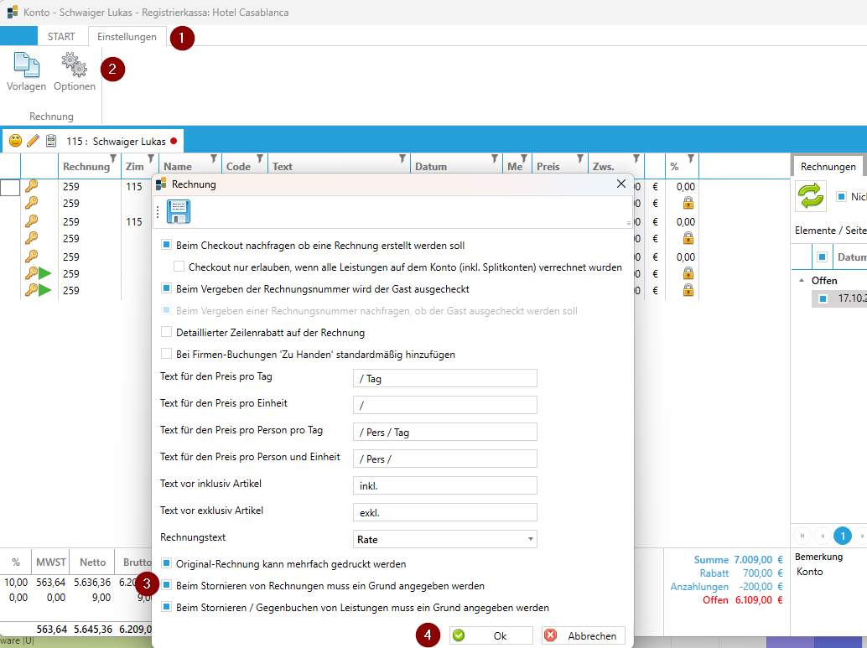Click the Abbrechen cancel button
Viewport: 867px width, 648px height.
pos(584,635)
